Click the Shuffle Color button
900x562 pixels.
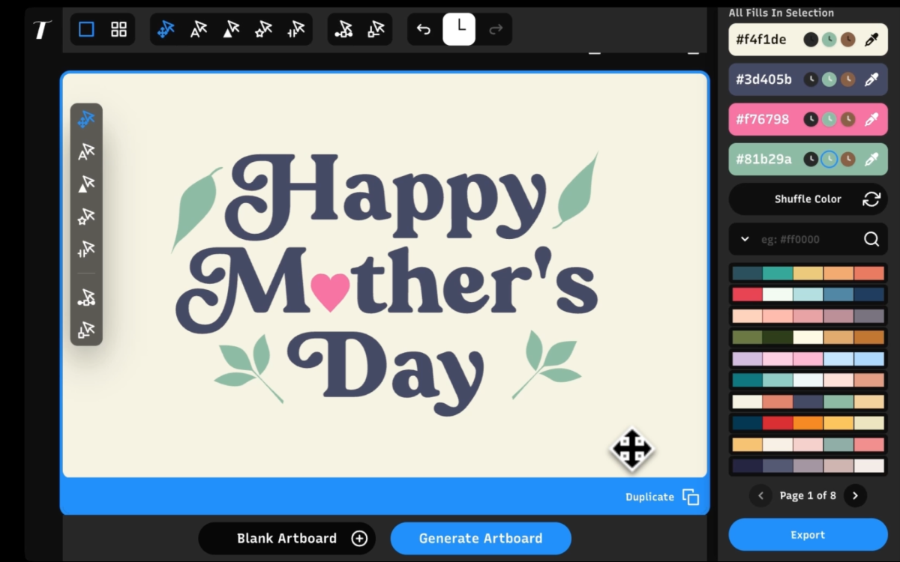[808, 199]
